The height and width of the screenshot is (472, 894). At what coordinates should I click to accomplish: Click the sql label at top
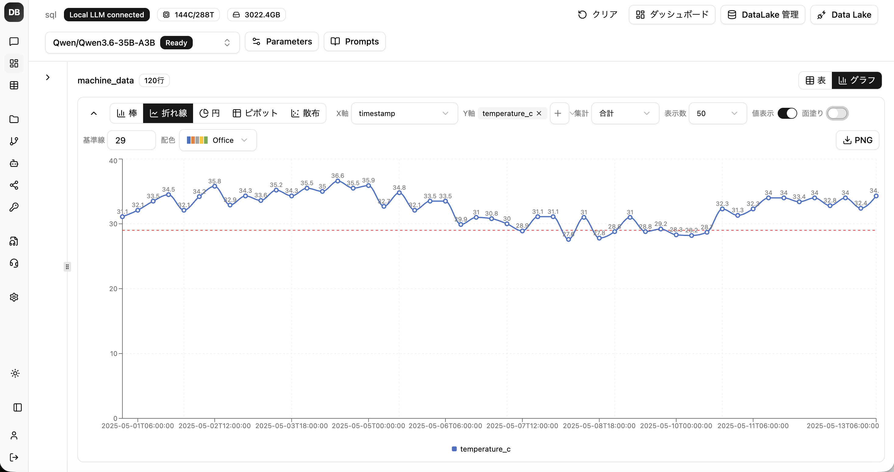51,15
